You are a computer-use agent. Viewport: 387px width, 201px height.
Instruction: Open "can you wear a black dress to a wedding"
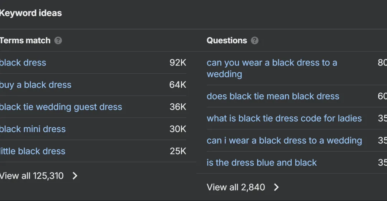272,63
